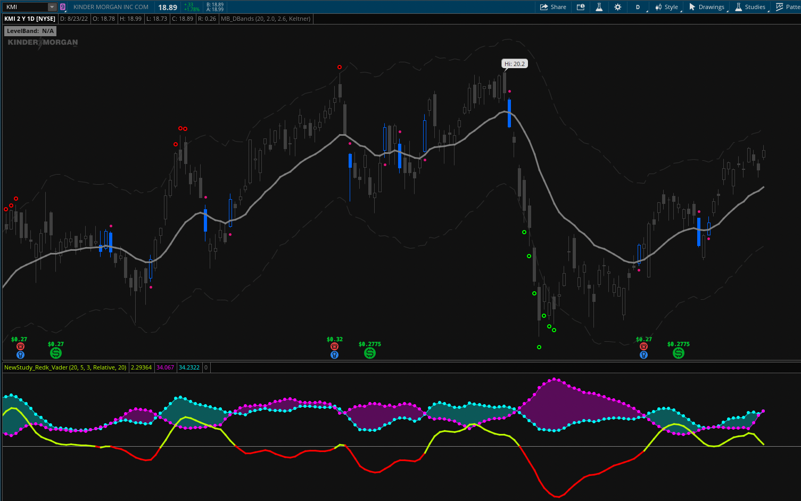This screenshot has width=801, height=501.
Task: Click the LevelBand: N/A label
Action: coord(30,31)
